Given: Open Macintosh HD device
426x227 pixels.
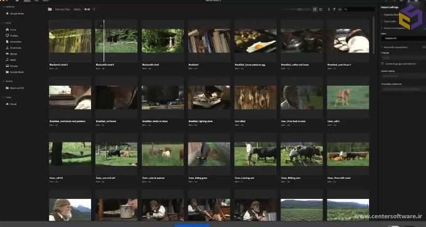Looking at the screenshot, I should click(x=15, y=88).
